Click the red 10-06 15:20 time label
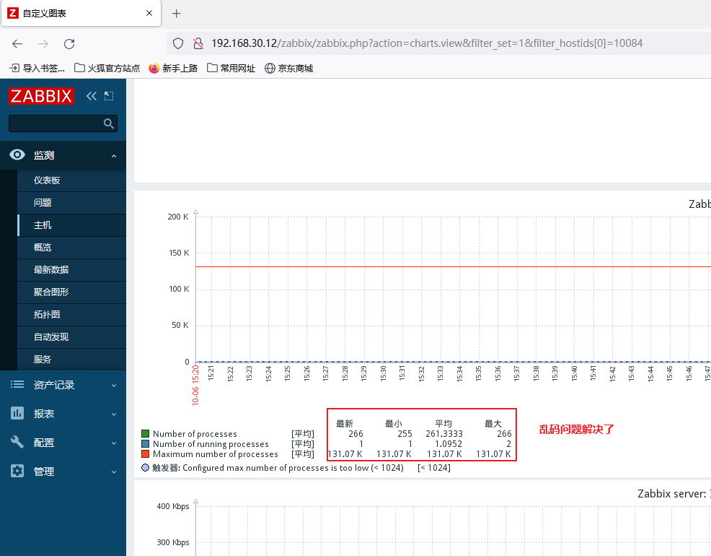 [195, 385]
